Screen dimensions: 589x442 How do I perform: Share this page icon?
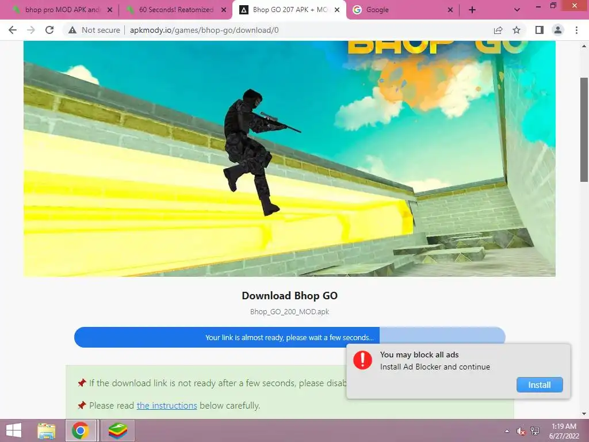(x=498, y=30)
